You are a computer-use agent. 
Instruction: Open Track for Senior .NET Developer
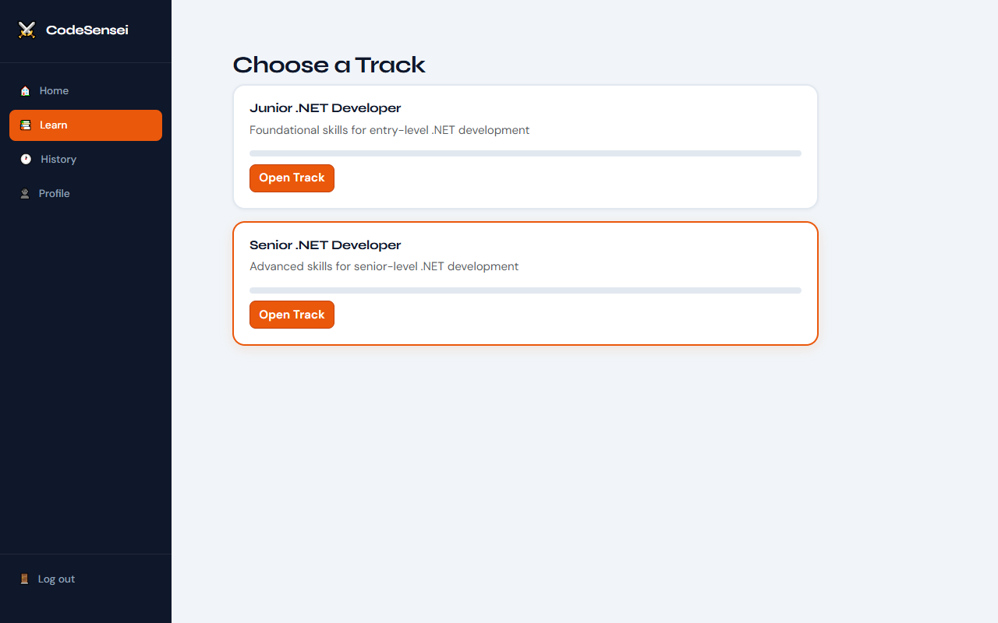point(292,314)
